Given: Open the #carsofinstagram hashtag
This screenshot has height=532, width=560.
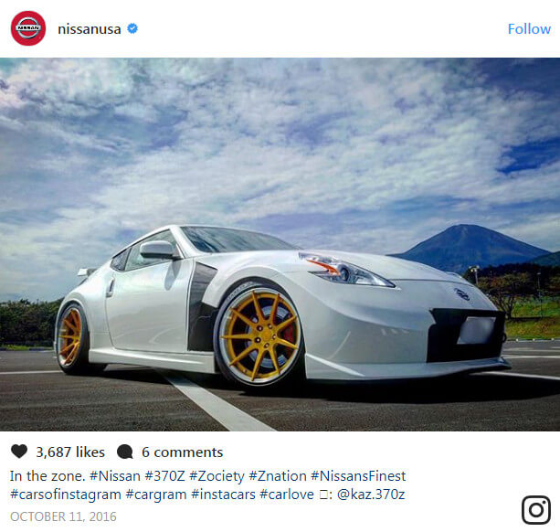Looking at the screenshot, I should point(66,495).
